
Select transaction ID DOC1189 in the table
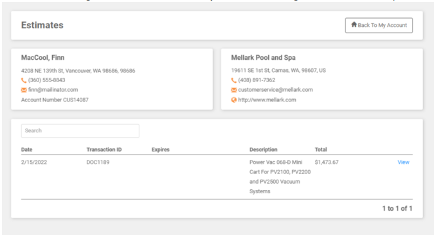[x=98, y=162]
